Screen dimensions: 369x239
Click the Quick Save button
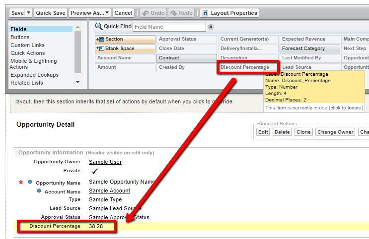tap(51, 13)
